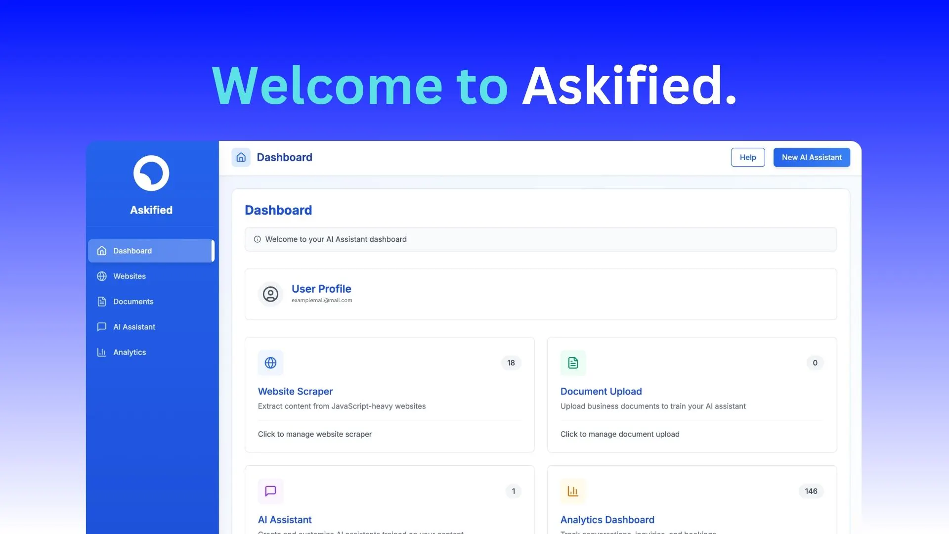This screenshot has height=534, width=949.
Task: Click the 18 count badge on Website Scraper
Action: (511, 362)
